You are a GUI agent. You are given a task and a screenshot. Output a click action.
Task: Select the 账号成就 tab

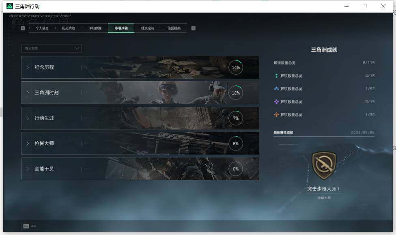121,28
